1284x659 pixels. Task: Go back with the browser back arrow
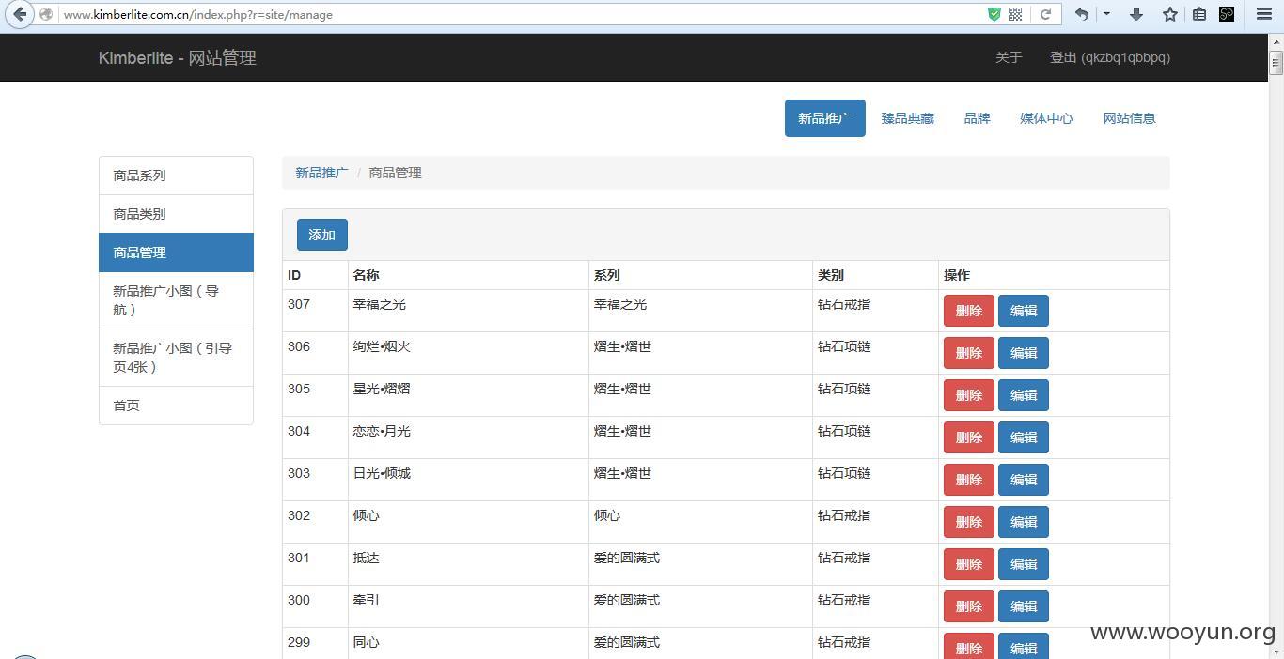tap(20, 14)
